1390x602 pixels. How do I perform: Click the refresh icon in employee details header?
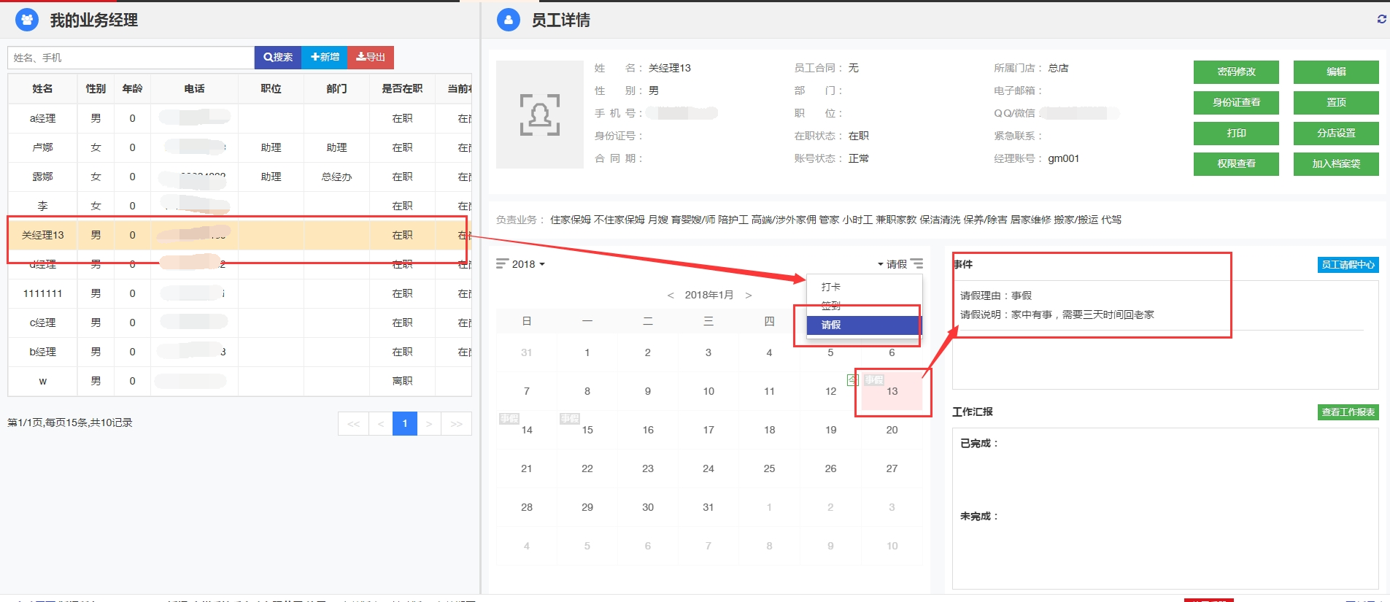pyautogui.click(x=1381, y=19)
